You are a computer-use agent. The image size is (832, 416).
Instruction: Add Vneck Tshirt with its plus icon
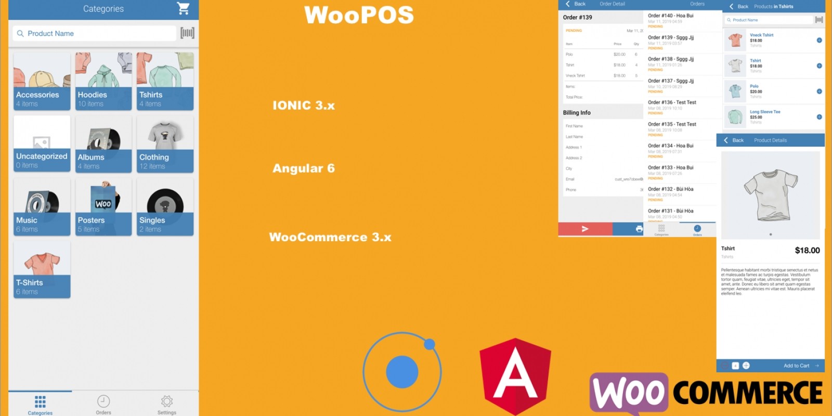pyautogui.click(x=819, y=40)
